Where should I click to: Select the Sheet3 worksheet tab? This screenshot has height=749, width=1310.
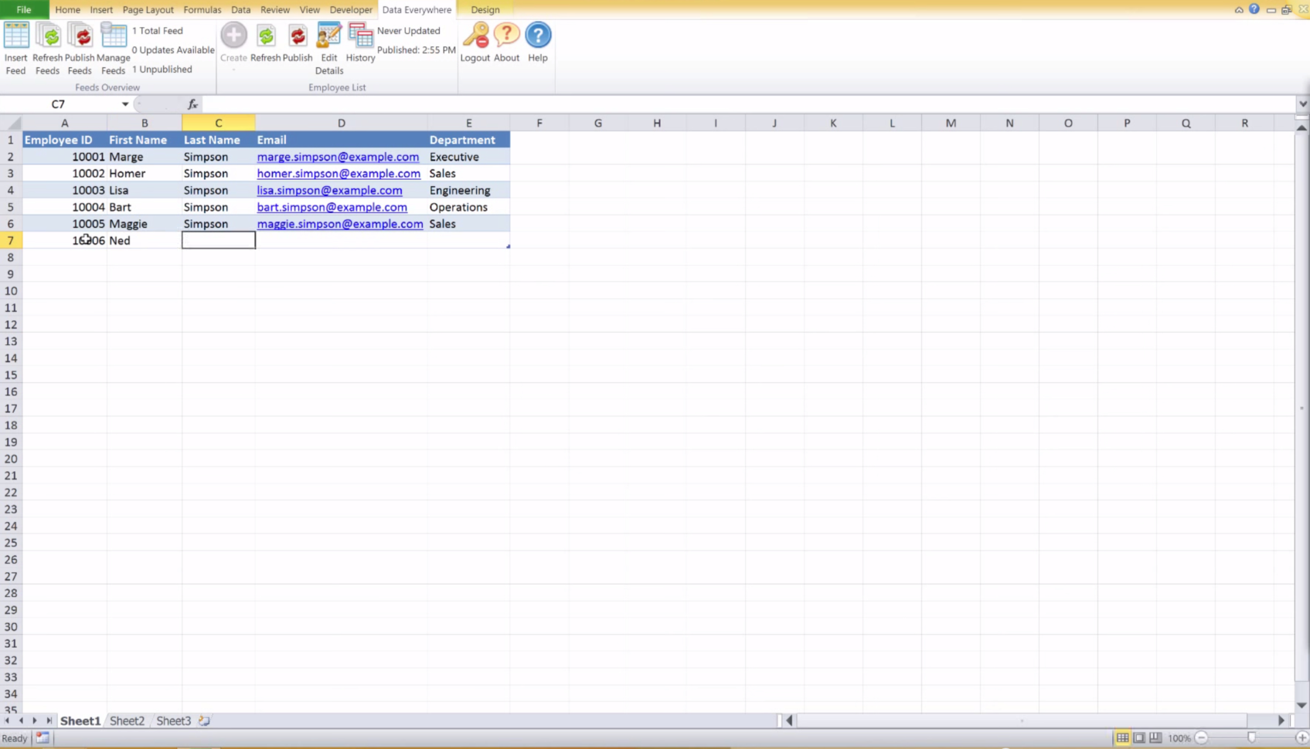point(172,720)
